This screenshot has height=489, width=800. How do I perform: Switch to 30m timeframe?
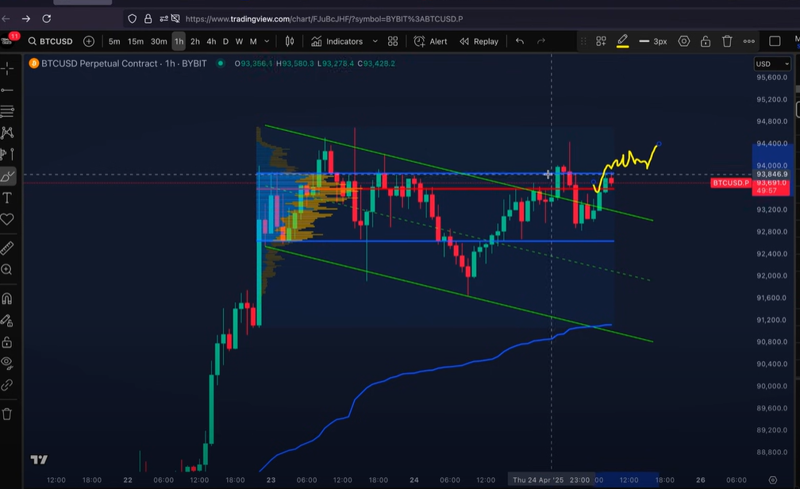pyautogui.click(x=159, y=41)
